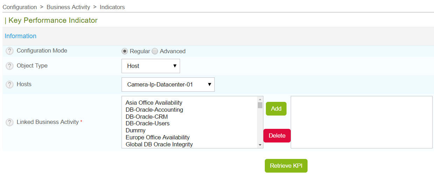Select the Regular configuration mode radio

(x=124, y=51)
